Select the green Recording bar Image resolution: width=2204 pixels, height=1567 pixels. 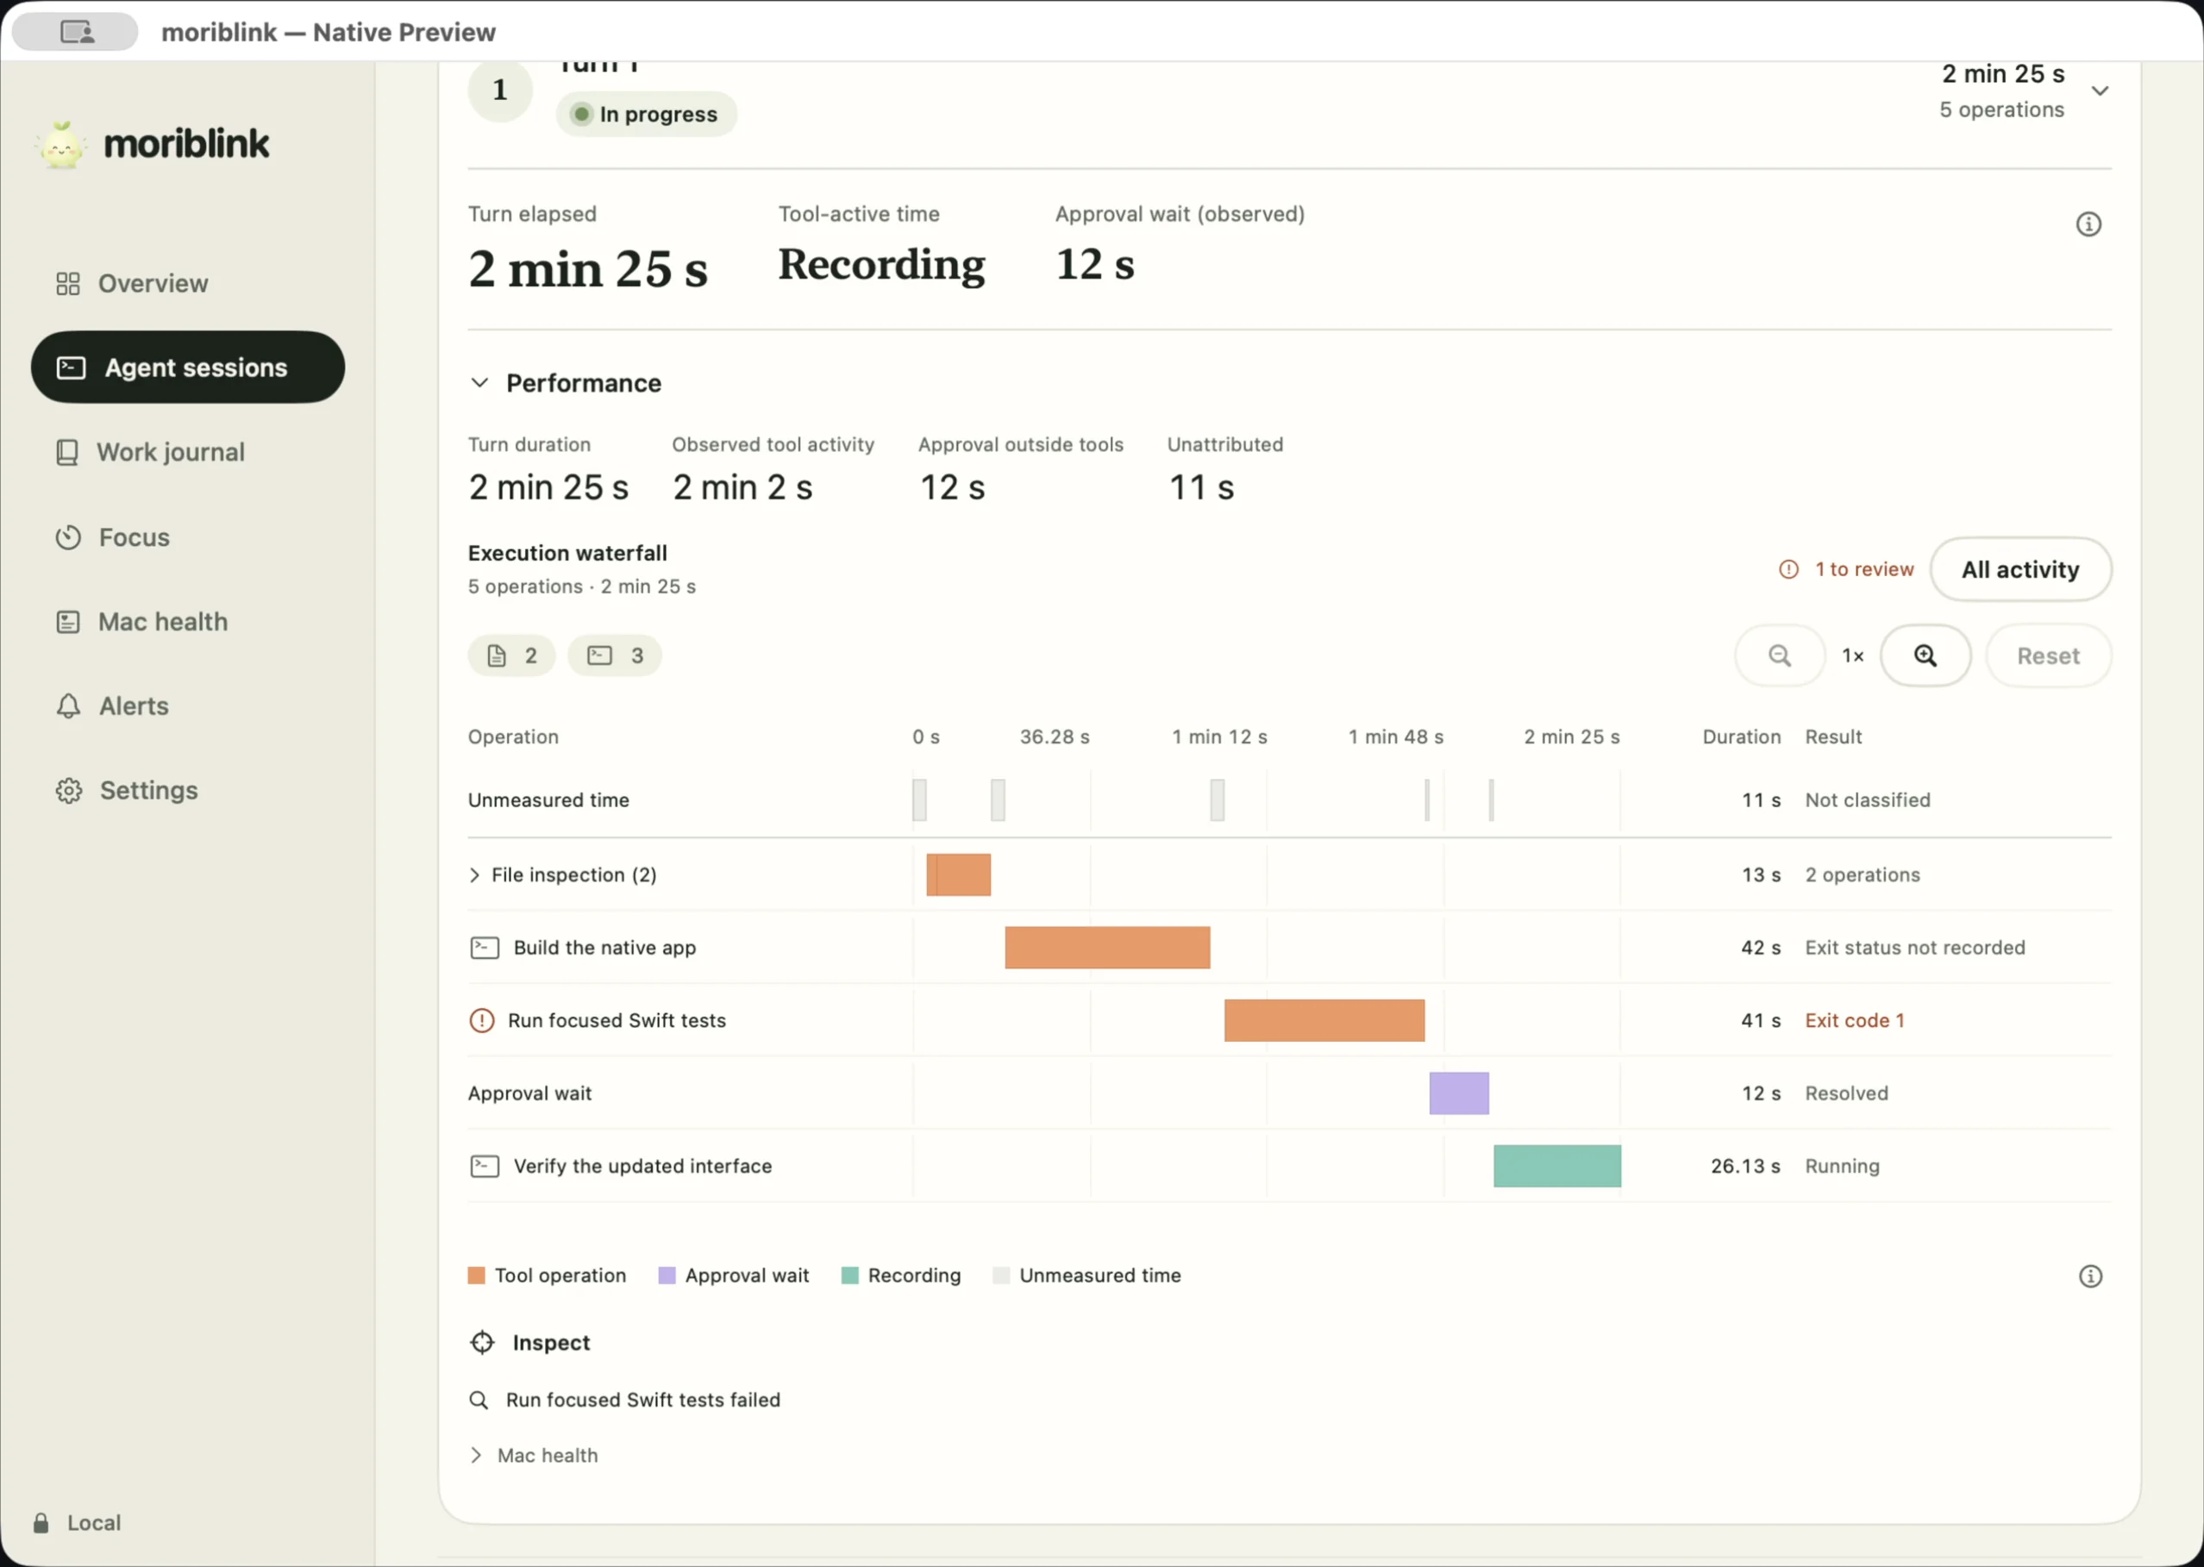(1558, 1167)
